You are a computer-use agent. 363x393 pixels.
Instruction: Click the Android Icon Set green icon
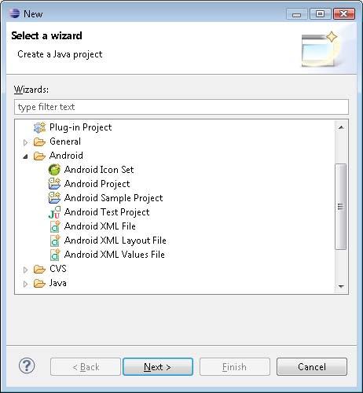point(54,170)
